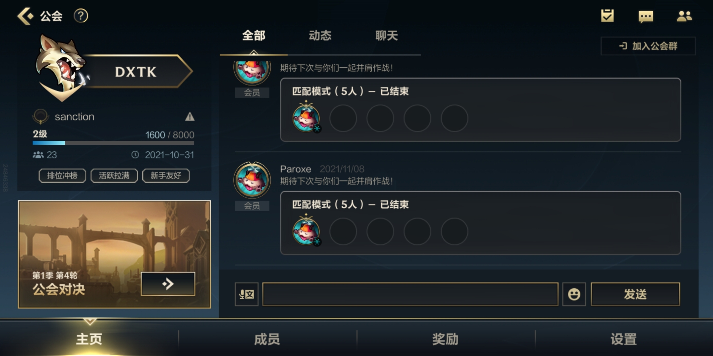The width and height of the screenshot is (713, 356).
Task: Open the emoji smiley picker
Action: [x=574, y=294]
